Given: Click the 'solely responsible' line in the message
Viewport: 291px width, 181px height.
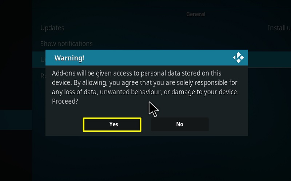Looking at the screenshot, I should pos(144,83).
